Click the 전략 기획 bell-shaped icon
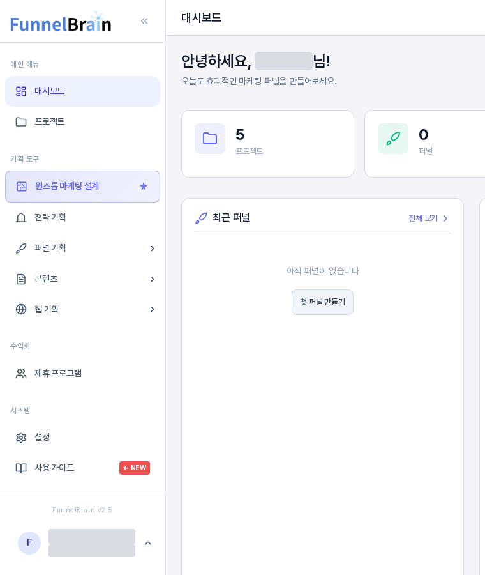 point(21,218)
